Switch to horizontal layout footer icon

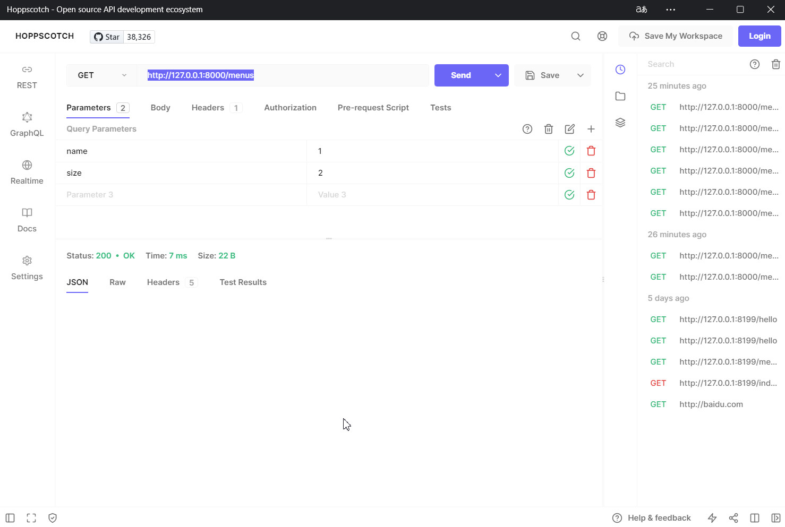click(755, 518)
